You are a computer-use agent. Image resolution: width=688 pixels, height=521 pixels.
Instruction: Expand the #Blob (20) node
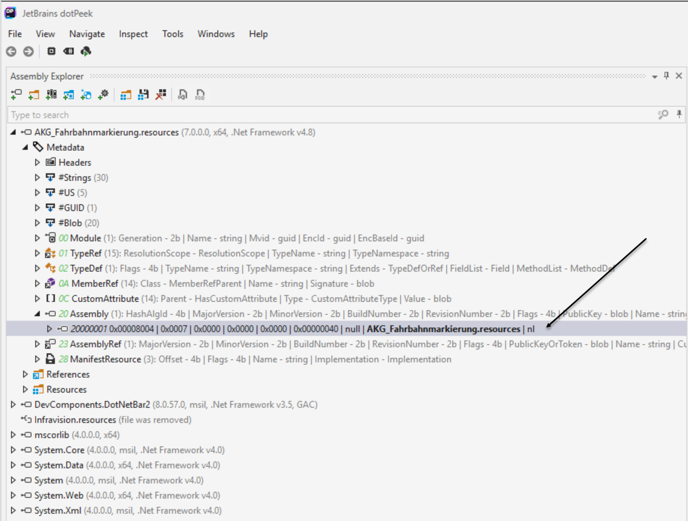37,223
